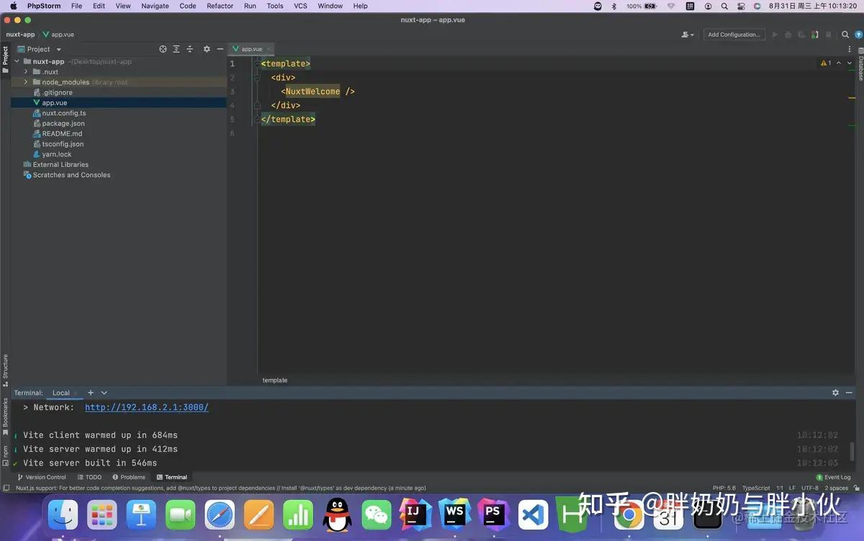This screenshot has height=541, width=864.
Task: Expand the node_modules folder
Action: 26,82
